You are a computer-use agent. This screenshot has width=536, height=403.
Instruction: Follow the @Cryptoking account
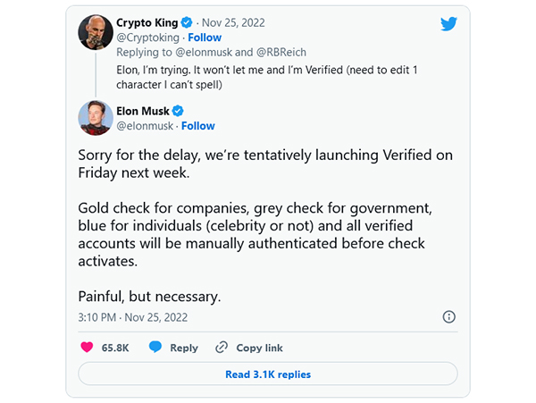pyautogui.click(x=204, y=38)
